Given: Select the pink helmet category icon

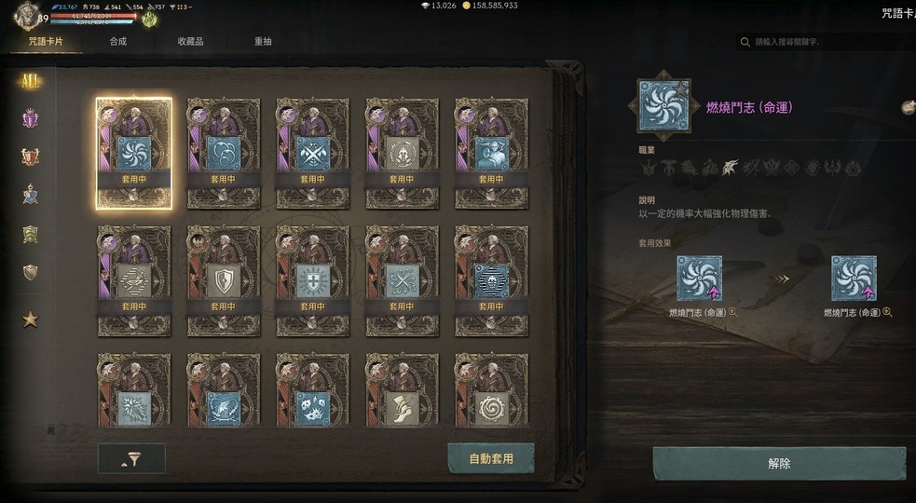Looking at the screenshot, I should coord(31,119).
